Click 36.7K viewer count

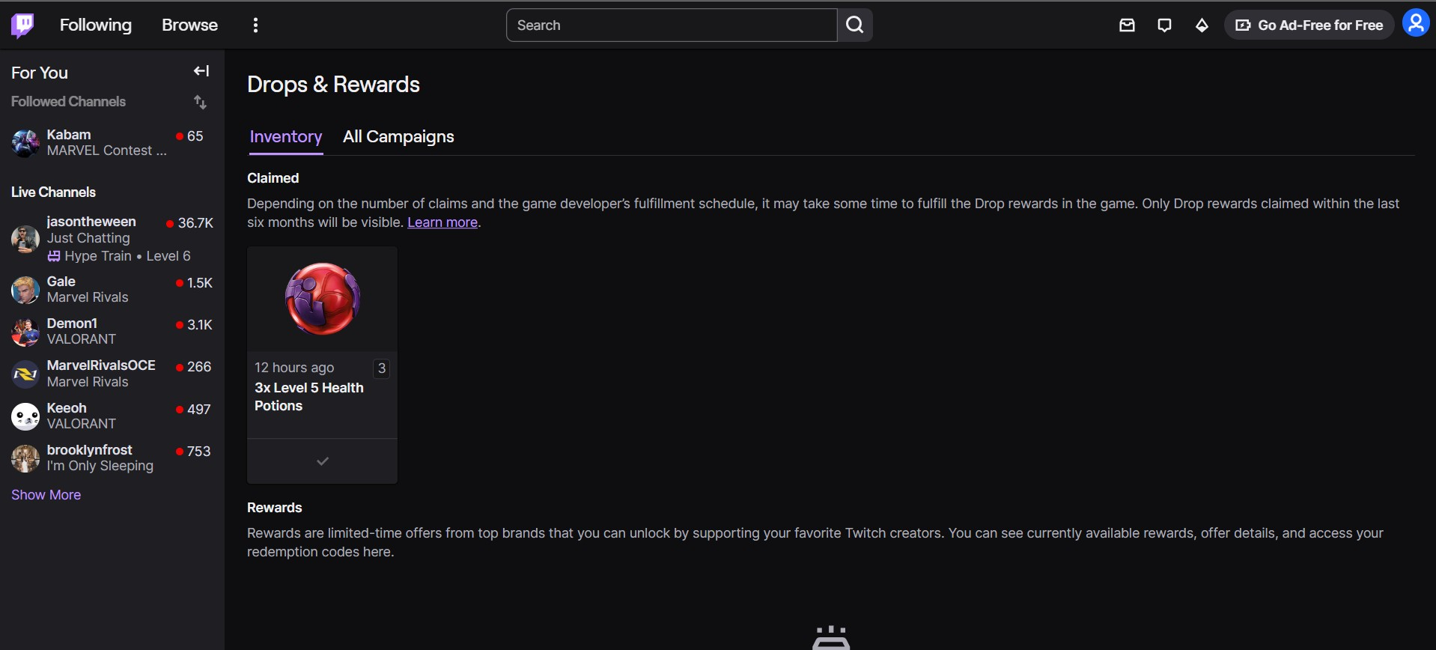pyautogui.click(x=195, y=223)
